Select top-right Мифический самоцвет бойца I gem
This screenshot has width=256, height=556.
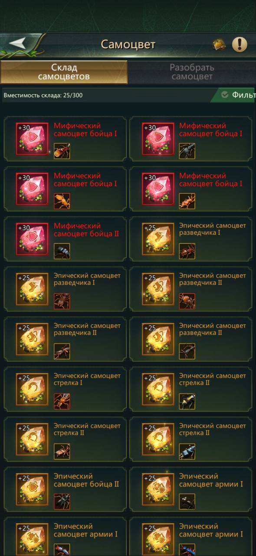(x=158, y=139)
